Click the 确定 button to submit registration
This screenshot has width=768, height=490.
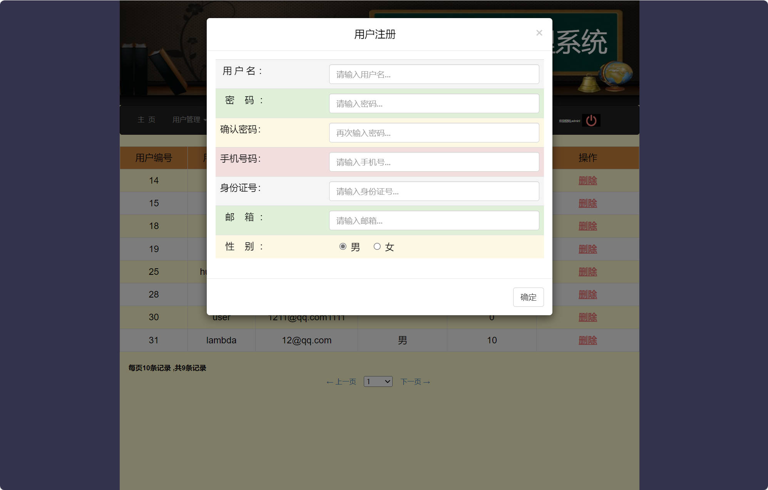[x=528, y=297]
